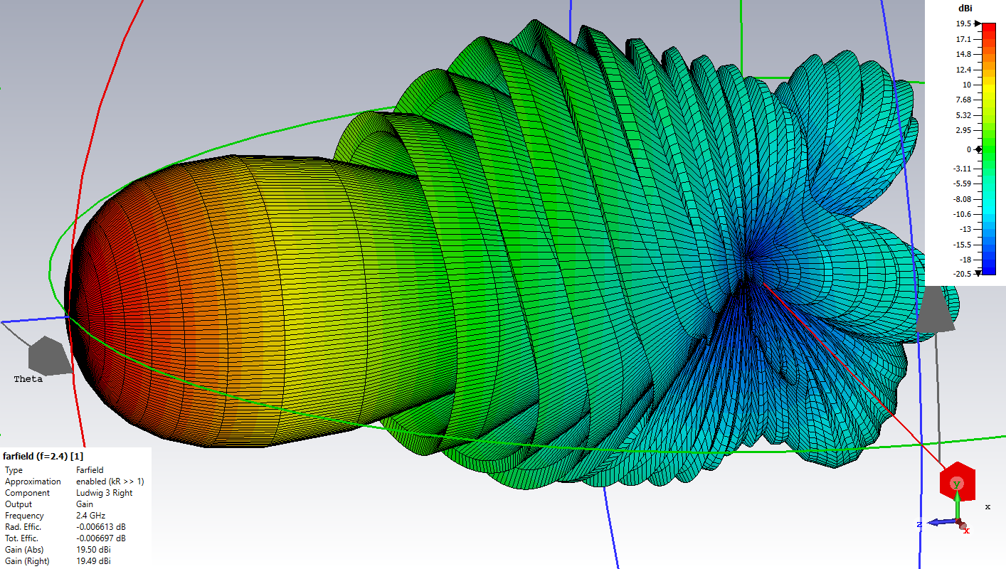Screen dimensions: 1006x569
Task: Click the lower limit marker at -20.5
Action: tap(978, 272)
